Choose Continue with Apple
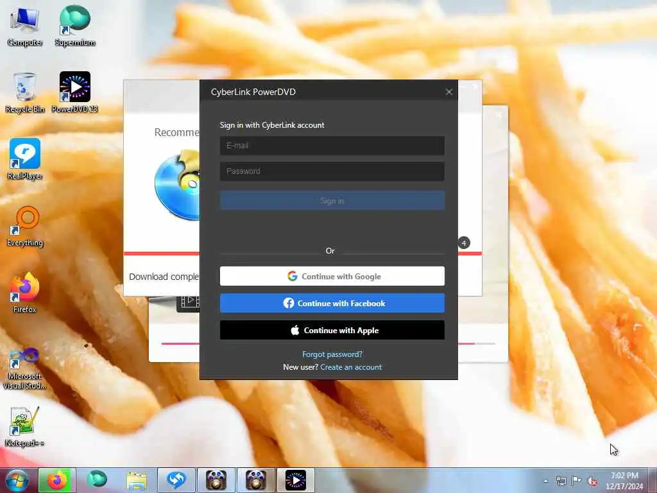657x493 pixels. coord(332,331)
